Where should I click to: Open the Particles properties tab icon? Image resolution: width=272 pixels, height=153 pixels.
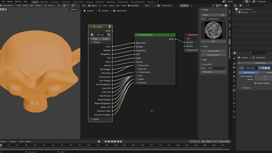[x=234, y=94]
